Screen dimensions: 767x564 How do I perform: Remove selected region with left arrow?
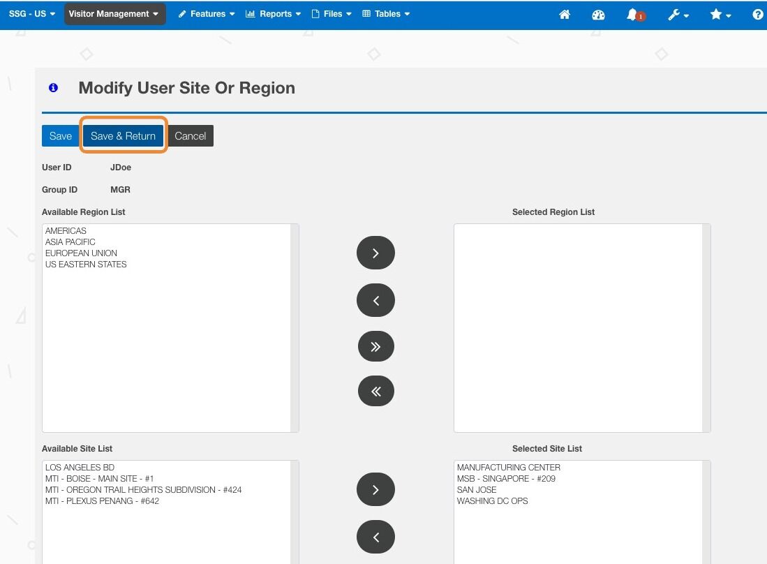point(375,300)
